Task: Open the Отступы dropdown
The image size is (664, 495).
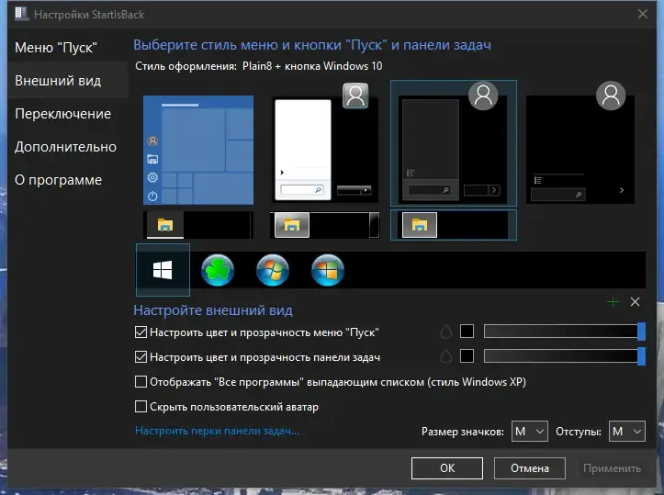Action: pyautogui.click(x=626, y=432)
